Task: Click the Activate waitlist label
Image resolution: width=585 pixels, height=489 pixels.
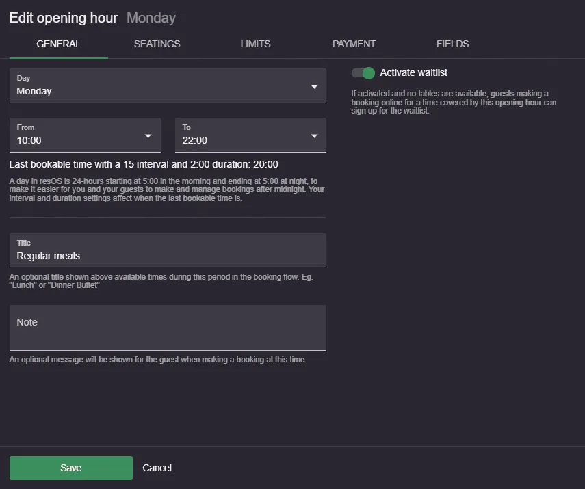Action: pyautogui.click(x=413, y=72)
